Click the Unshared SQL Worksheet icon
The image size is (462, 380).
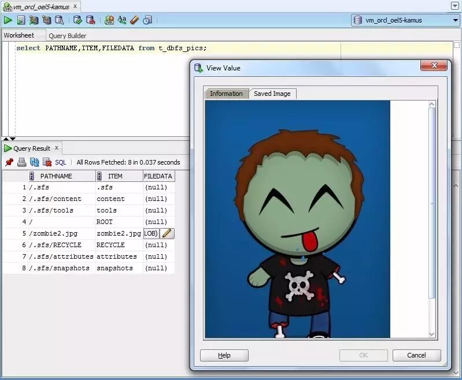click(x=109, y=20)
